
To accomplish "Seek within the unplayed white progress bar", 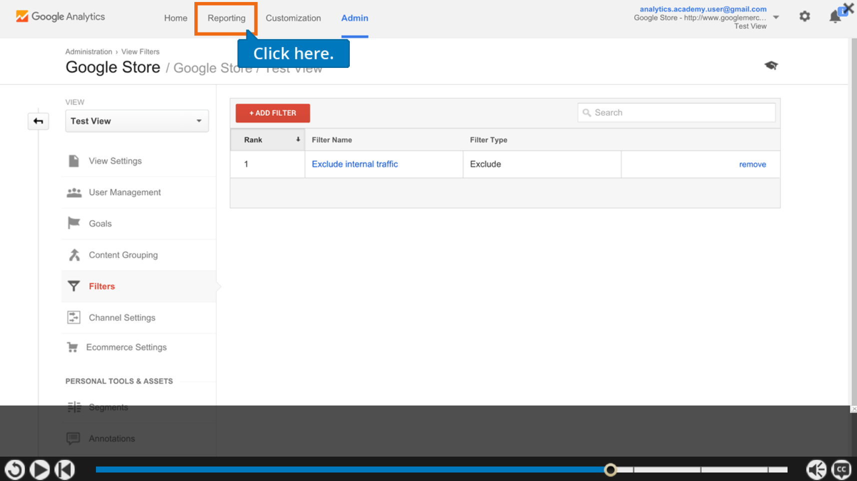I will [x=702, y=470].
